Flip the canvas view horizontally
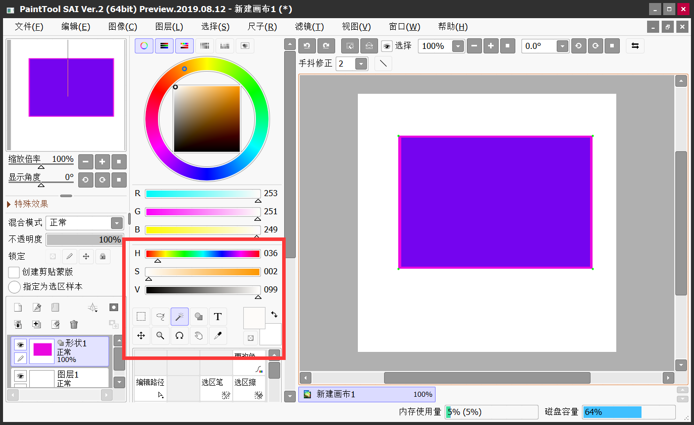 click(635, 46)
